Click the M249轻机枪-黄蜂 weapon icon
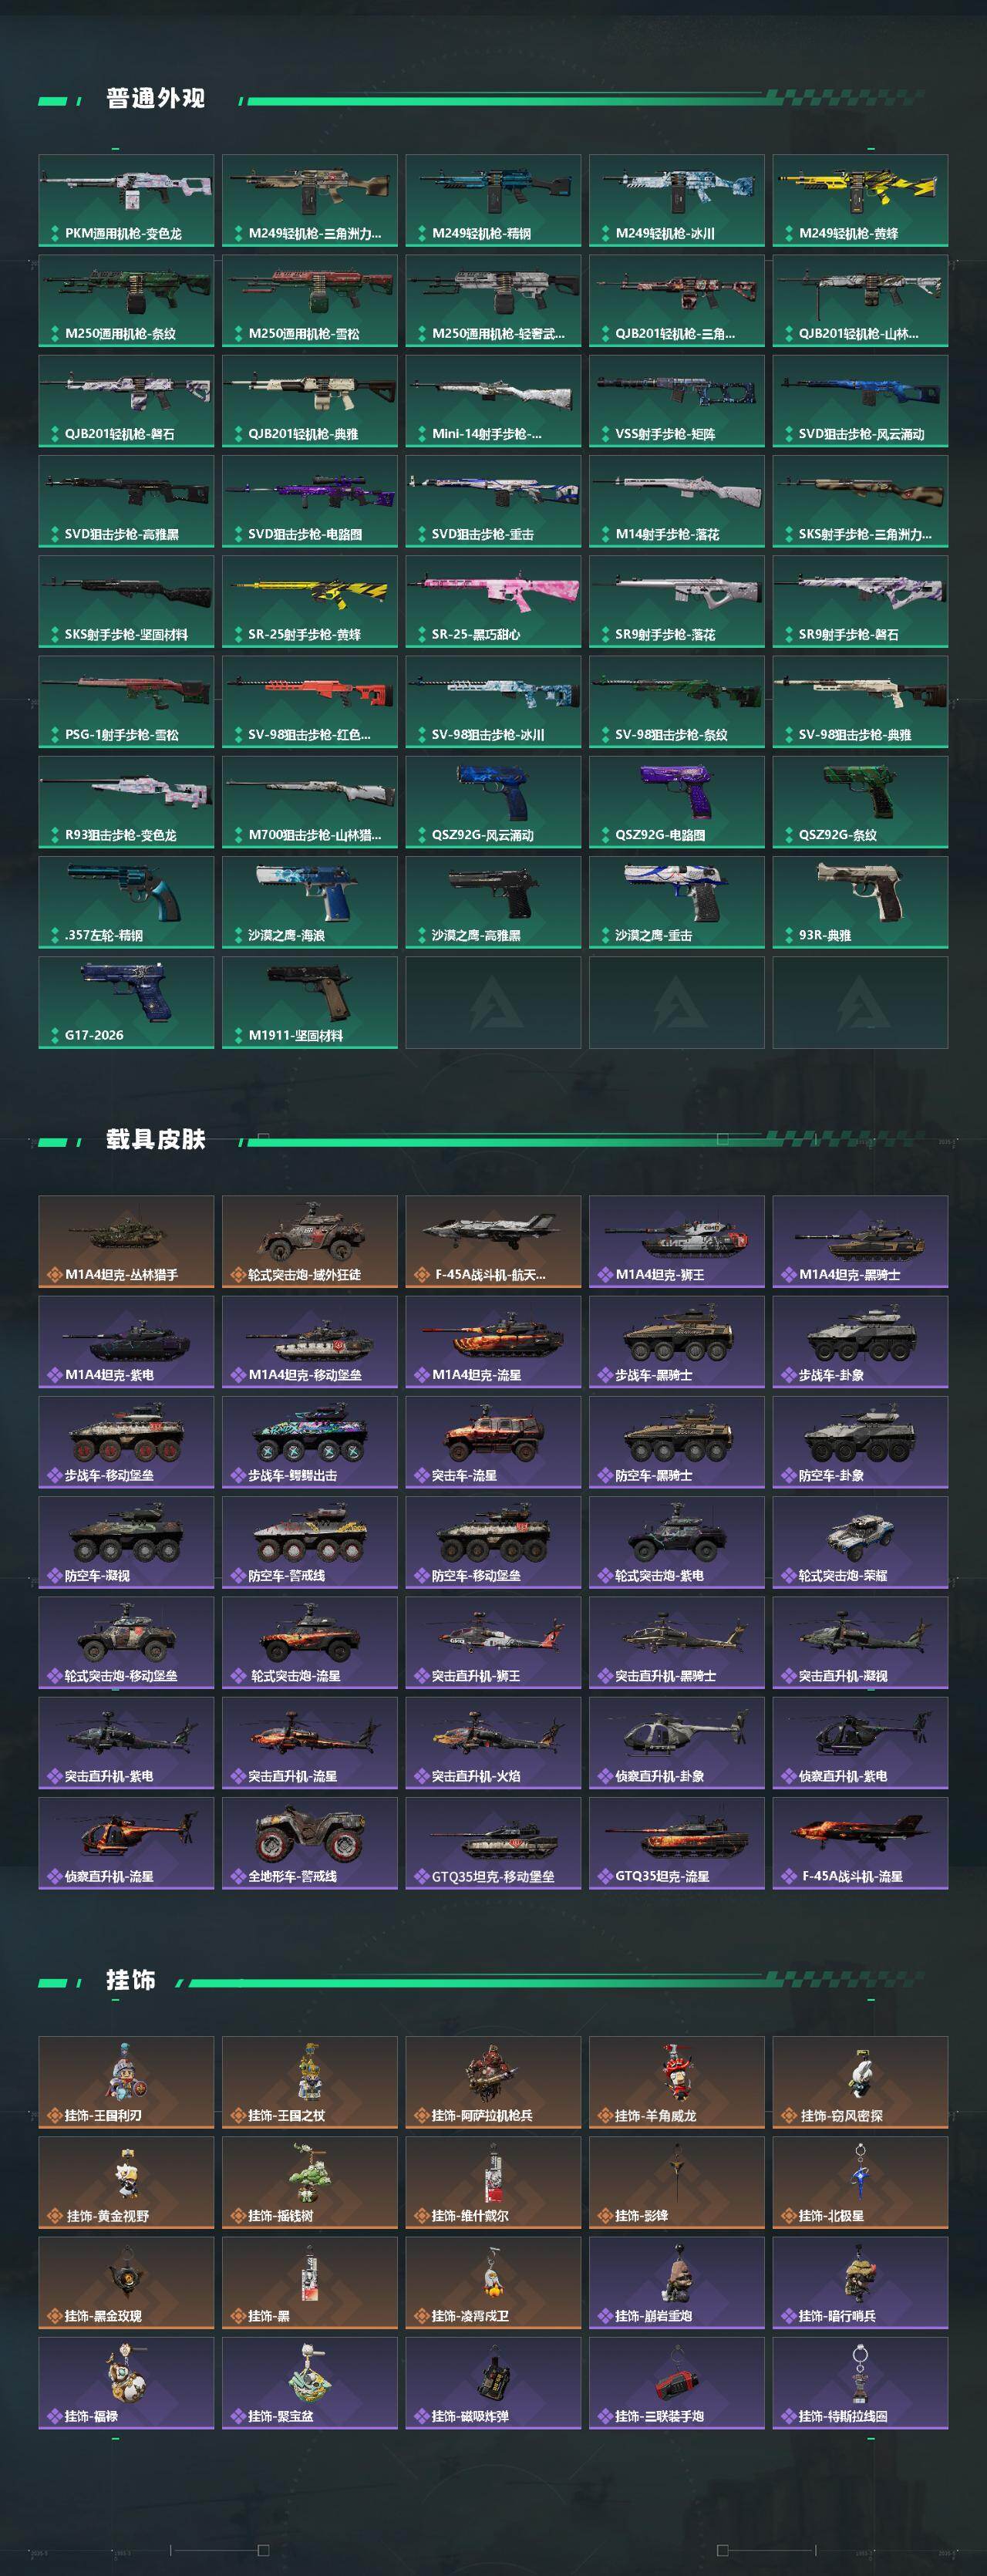 [860, 201]
